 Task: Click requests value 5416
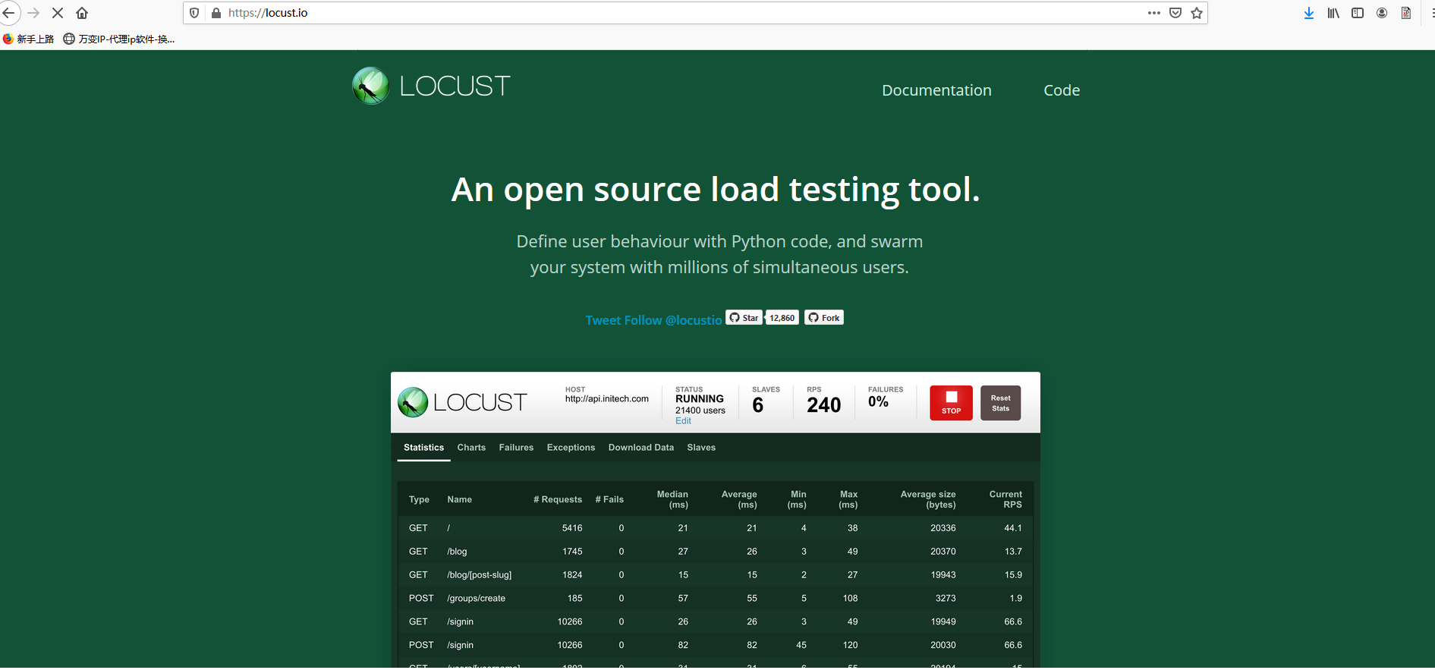pyautogui.click(x=572, y=528)
